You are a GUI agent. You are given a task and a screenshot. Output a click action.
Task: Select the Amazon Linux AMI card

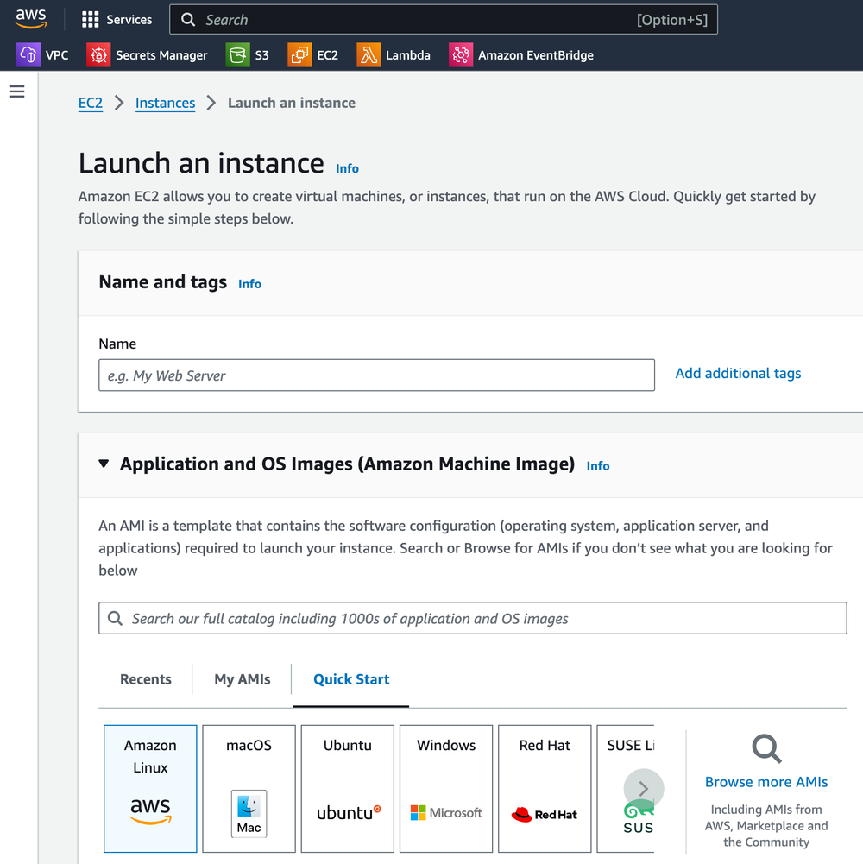click(150, 788)
